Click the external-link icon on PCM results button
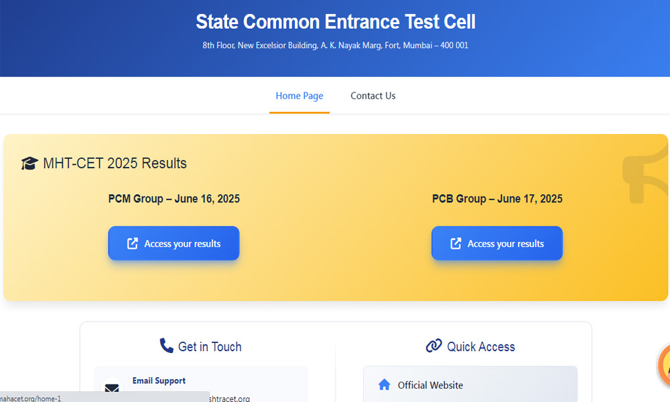The image size is (670, 402). pos(131,243)
